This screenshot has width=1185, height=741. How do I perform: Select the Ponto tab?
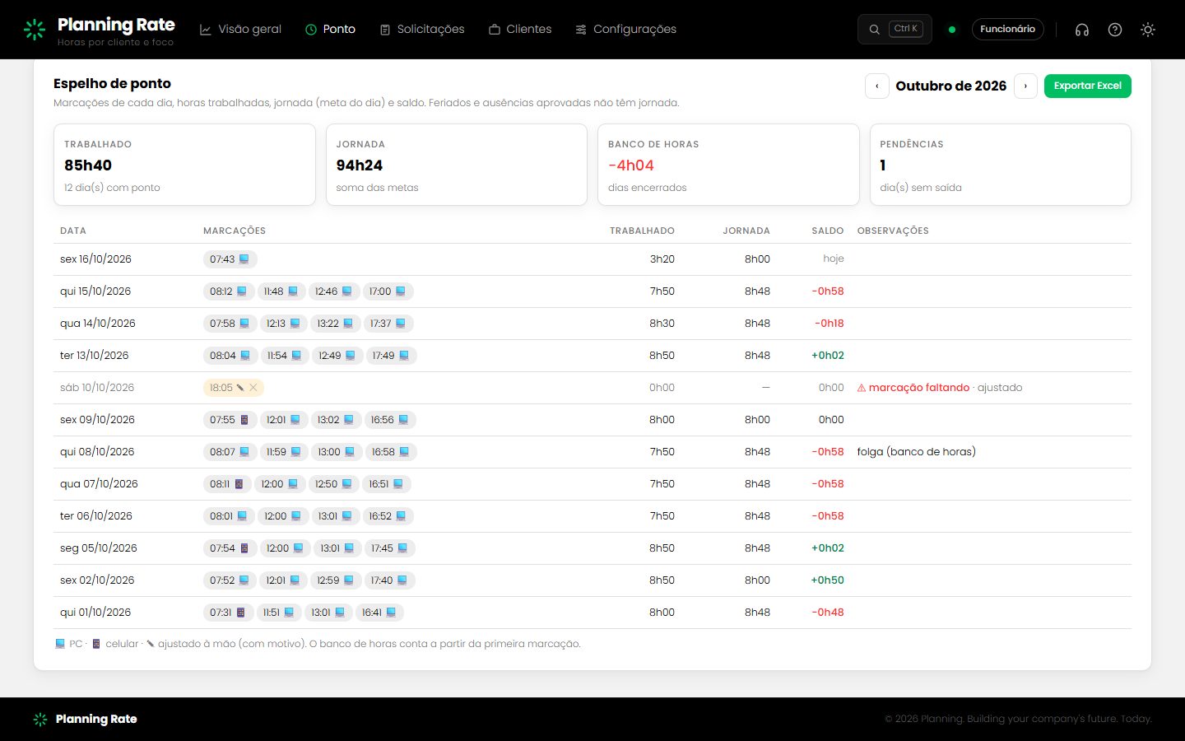click(330, 30)
